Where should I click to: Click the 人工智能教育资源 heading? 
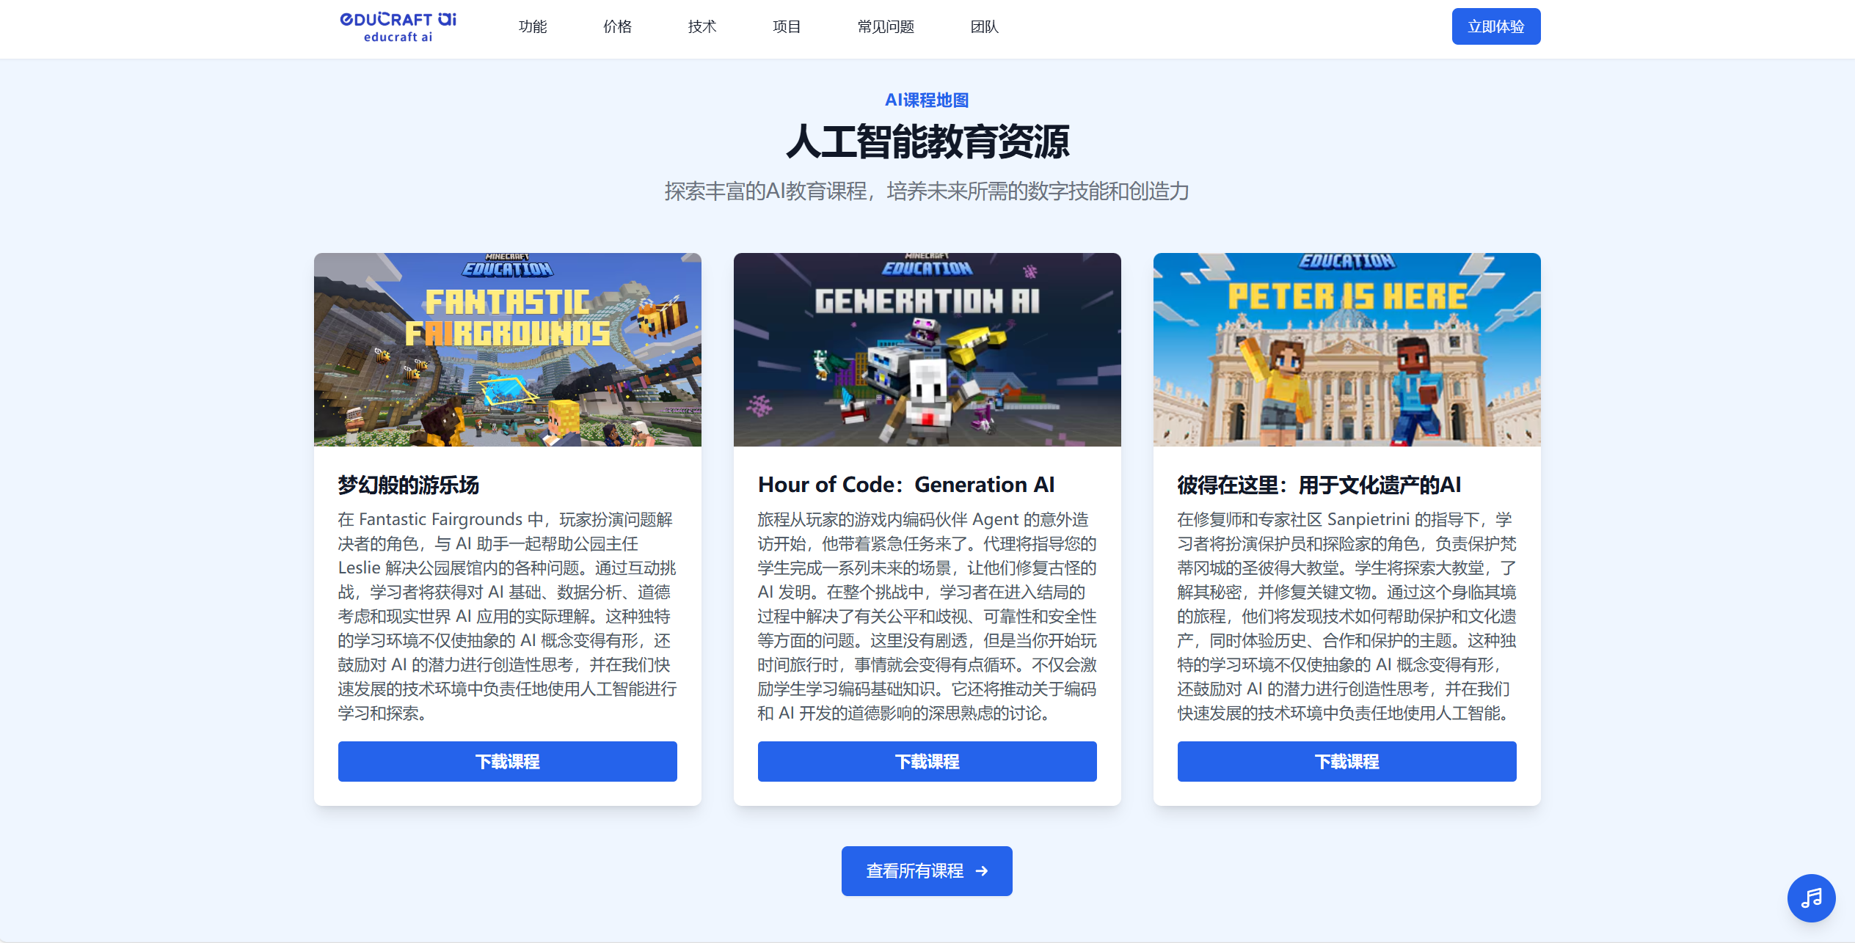click(x=927, y=142)
